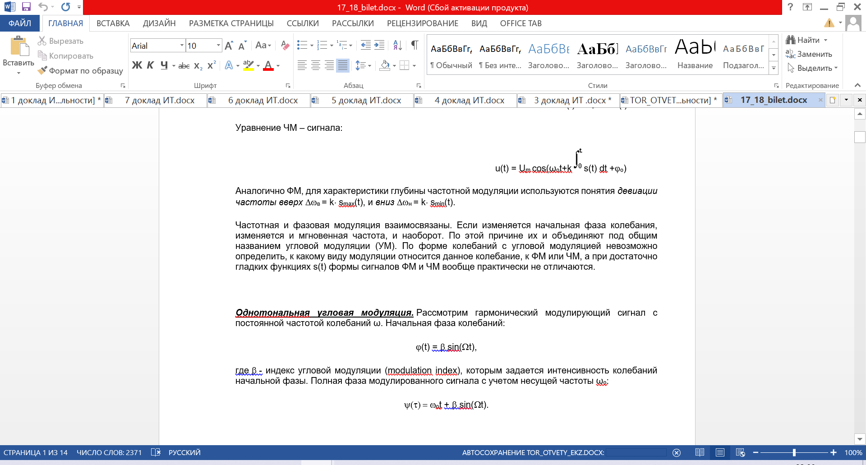Toggle paragraph marks display
Viewport: 866px width, 465px height.
(x=415, y=45)
